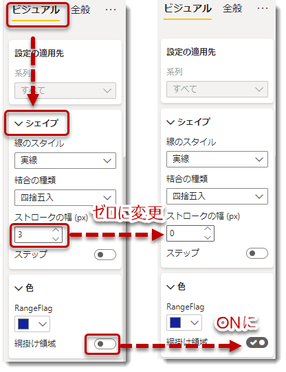
Task: Select ビジュアル tab in the right panel
Action: (x=188, y=9)
